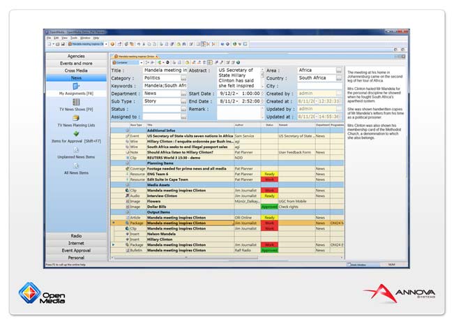Open All News Items icon
454x324 pixels.
(x=76, y=165)
